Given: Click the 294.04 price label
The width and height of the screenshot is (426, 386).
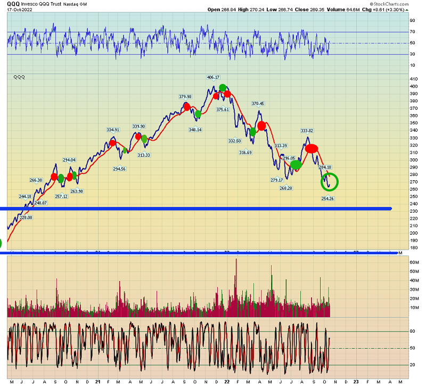Looking at the screenshot, I should pos(69,160).
